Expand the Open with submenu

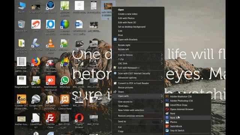click(x=138, y=96)
